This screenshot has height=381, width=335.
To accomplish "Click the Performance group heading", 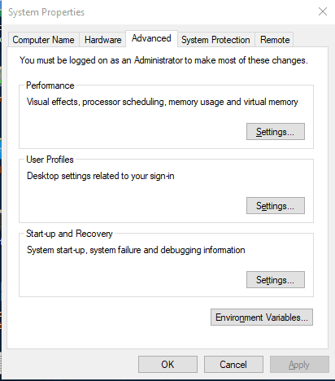I will click(x=50, y=85).
